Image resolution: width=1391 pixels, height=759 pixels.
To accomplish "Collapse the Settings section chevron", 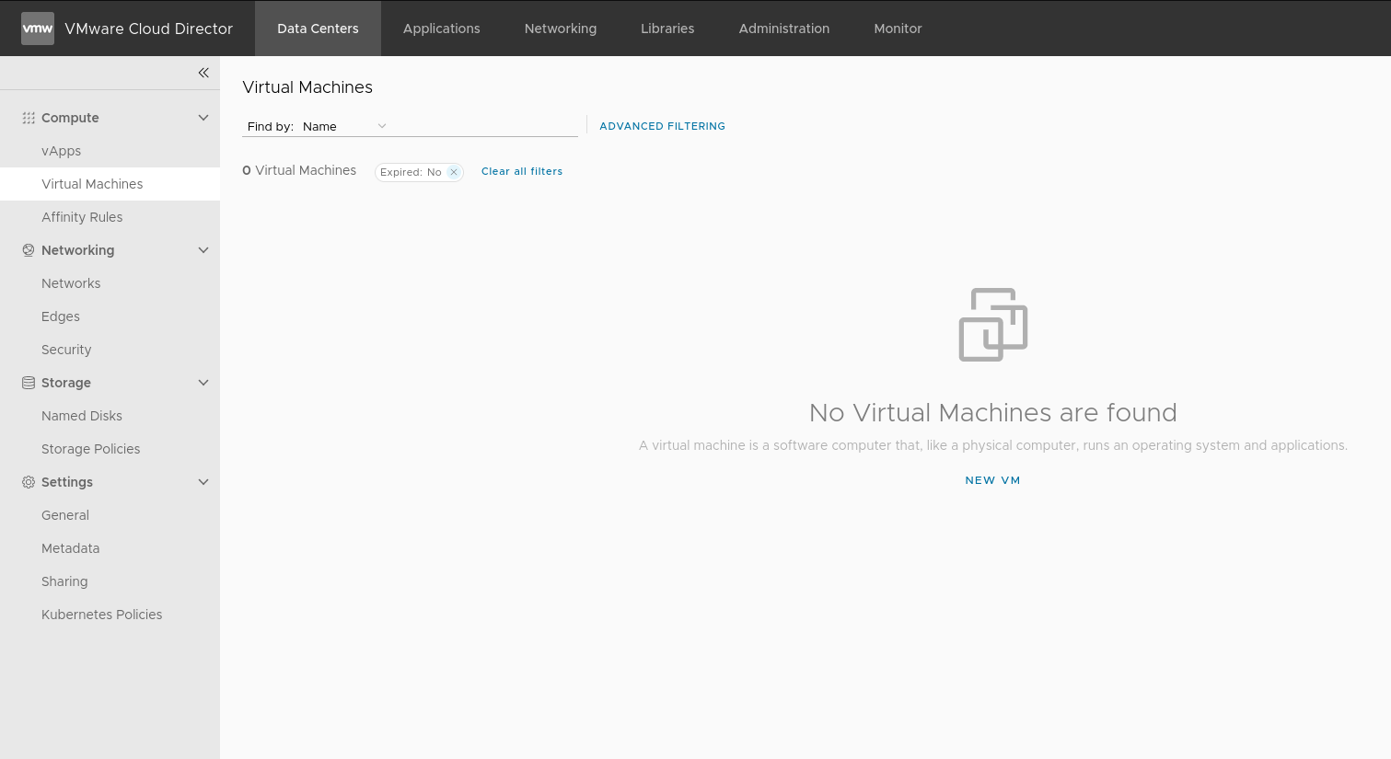I will pos(203,482).
